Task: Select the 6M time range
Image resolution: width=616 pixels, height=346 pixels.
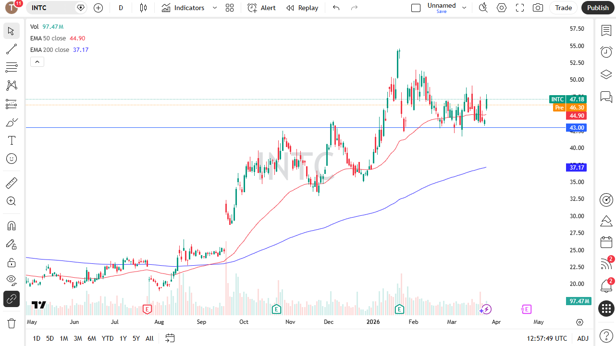Action: 92,338
